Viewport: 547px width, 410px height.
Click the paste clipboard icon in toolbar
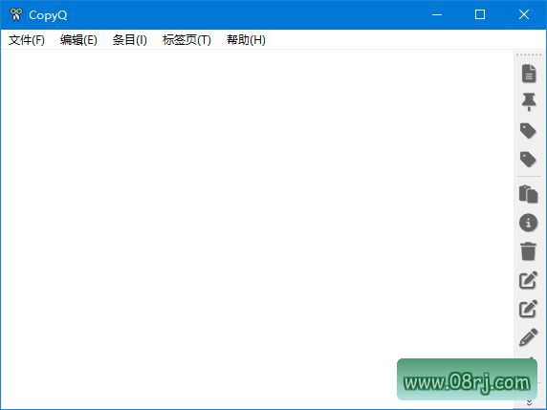click(529, 194)
